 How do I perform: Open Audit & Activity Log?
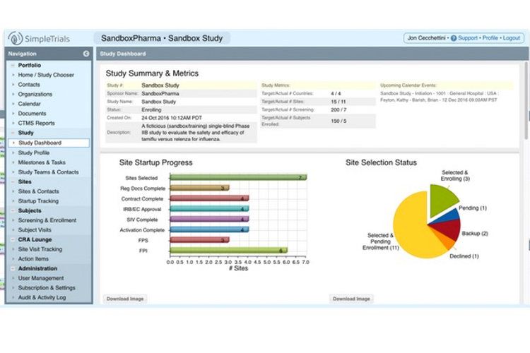(x=42, y=297)
